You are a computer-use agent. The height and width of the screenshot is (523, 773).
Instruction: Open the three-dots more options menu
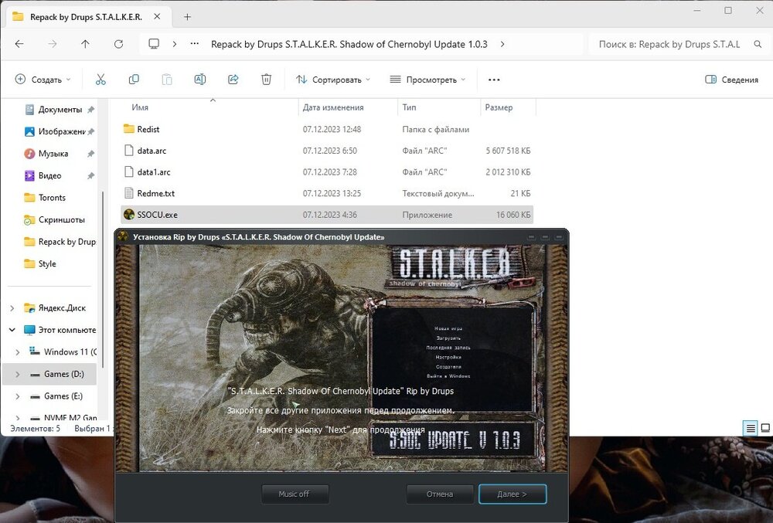[x=494, y=80]
